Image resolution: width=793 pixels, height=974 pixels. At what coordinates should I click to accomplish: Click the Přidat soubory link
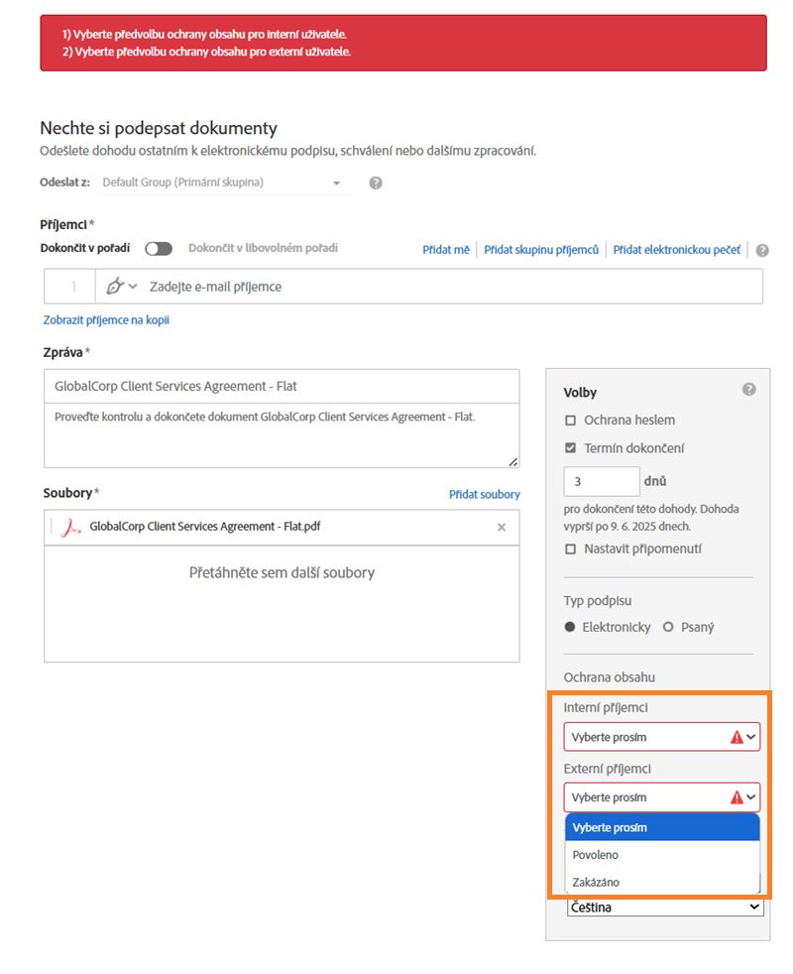pyautogui.click(x=484, y=494)
